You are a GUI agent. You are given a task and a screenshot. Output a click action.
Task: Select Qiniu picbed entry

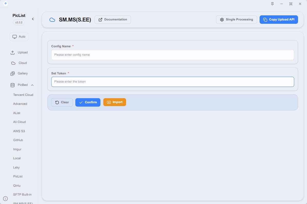(17, 186)
